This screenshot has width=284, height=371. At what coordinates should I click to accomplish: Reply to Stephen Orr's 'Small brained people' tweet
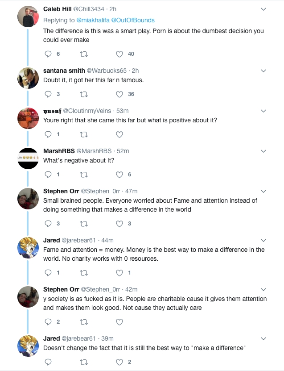tap(49, 223)
